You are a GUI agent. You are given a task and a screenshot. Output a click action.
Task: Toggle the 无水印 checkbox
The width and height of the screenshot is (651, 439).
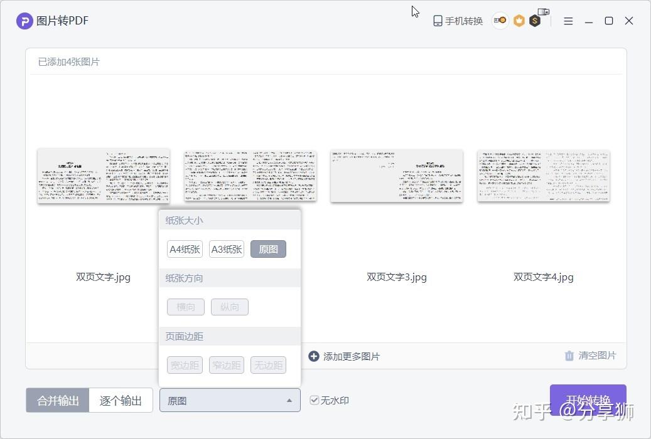(315, 400)
